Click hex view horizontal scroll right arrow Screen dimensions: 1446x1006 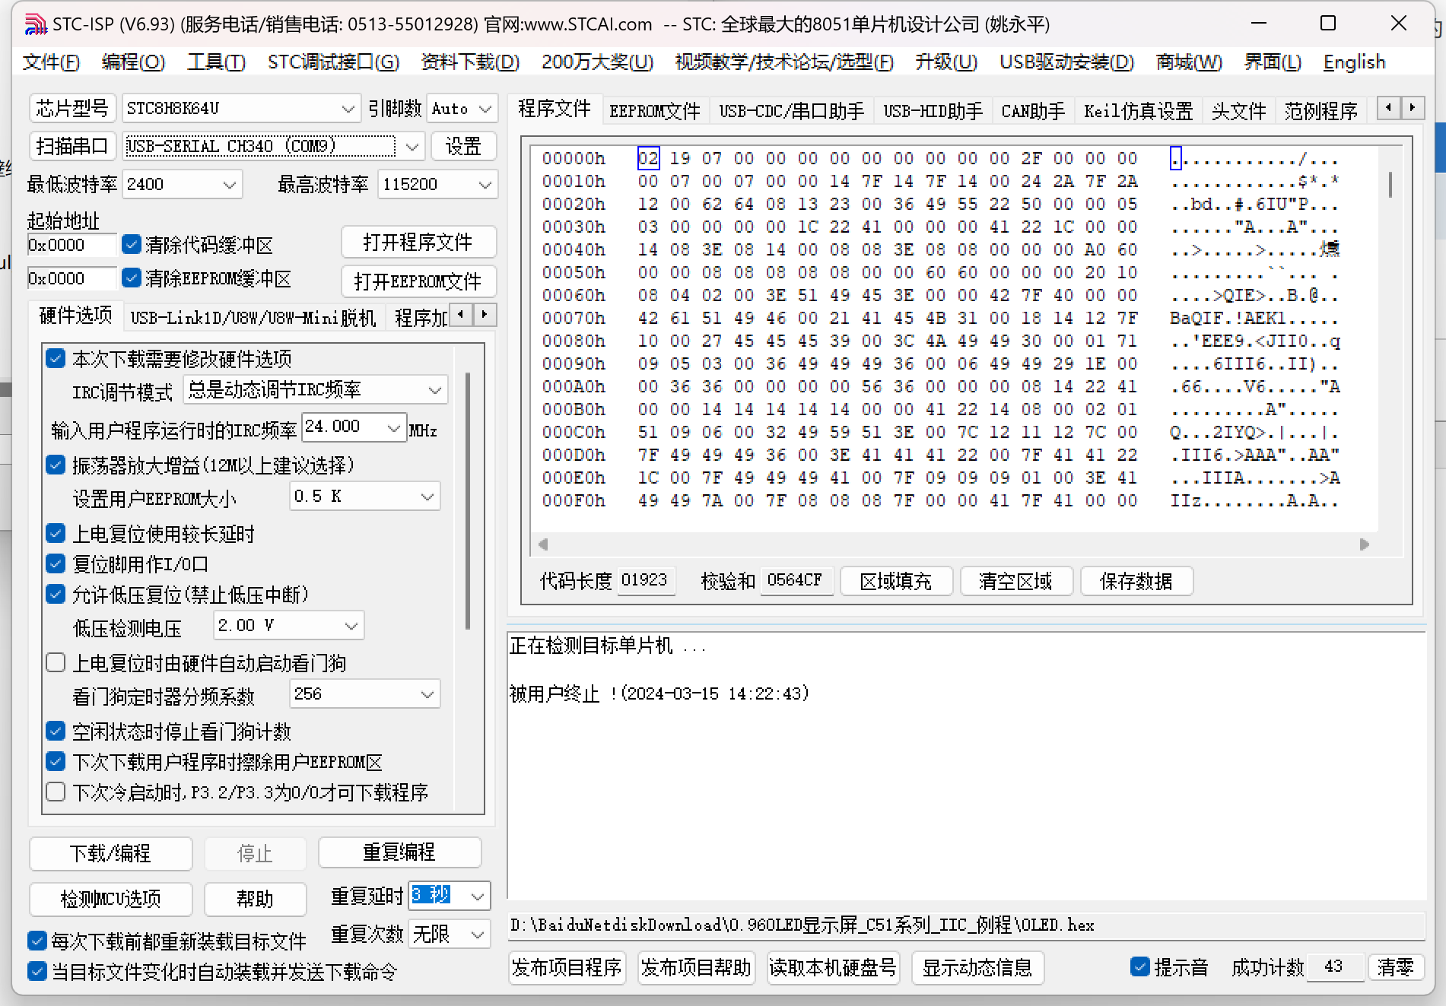1365,544
